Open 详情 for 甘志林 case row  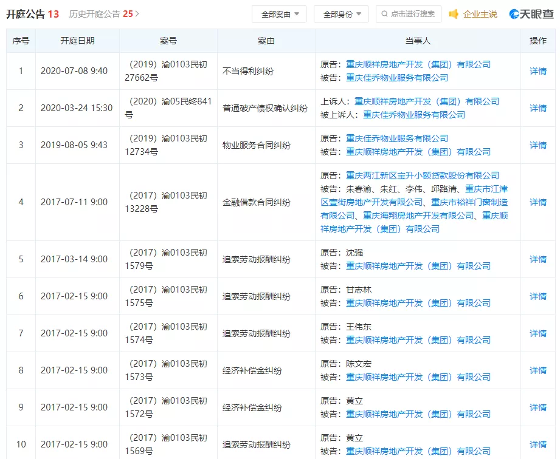pyautogui.click(x=538, y=296)
